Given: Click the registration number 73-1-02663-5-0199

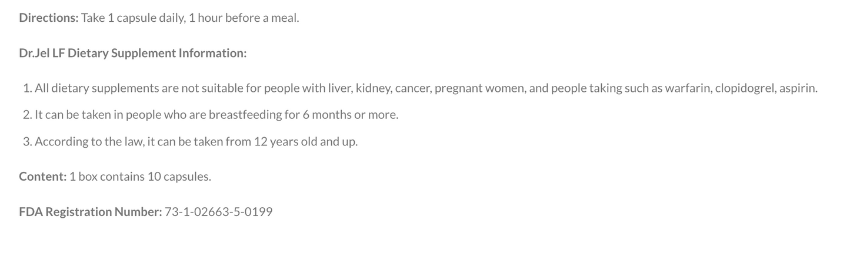Looking at the screenshot, I should [218, 212].
